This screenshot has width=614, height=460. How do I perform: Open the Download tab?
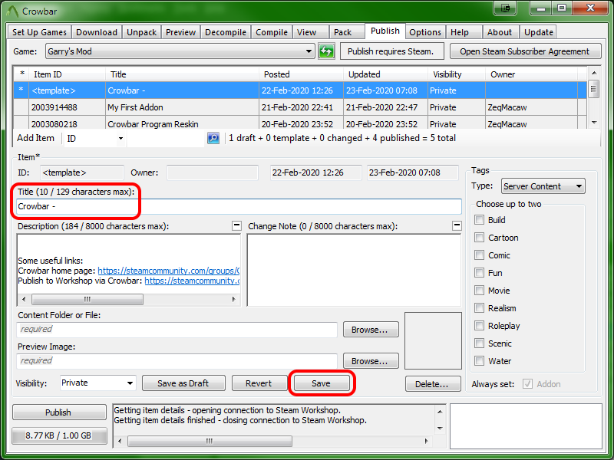(x=97, y=32)
